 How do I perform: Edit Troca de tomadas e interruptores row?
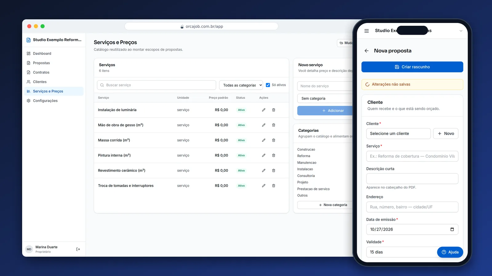(x=264, y=186)
